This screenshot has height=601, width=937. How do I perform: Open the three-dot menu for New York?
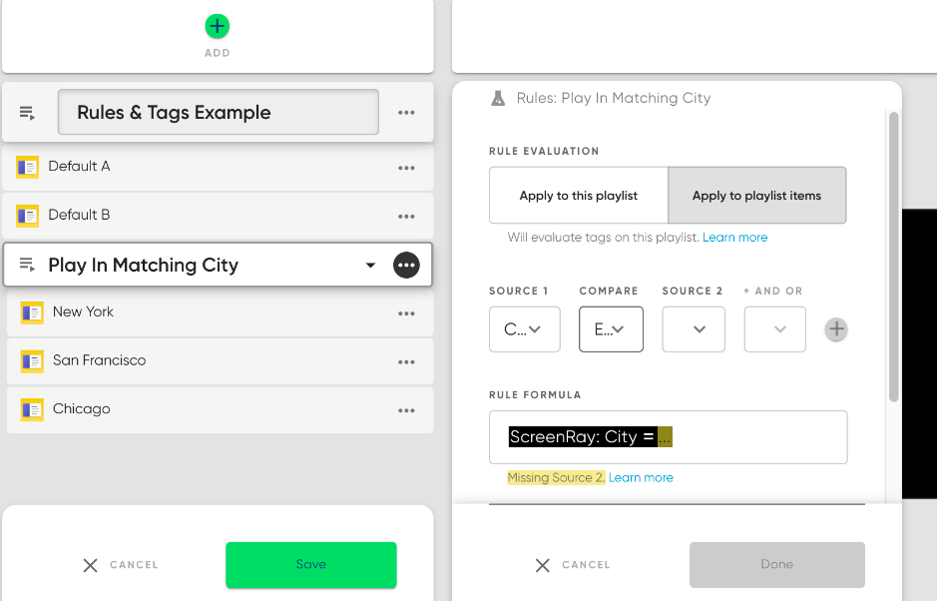coord(406,313)
